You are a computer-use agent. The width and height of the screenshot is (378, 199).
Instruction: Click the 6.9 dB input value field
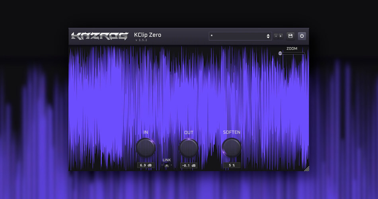[146, 165]
